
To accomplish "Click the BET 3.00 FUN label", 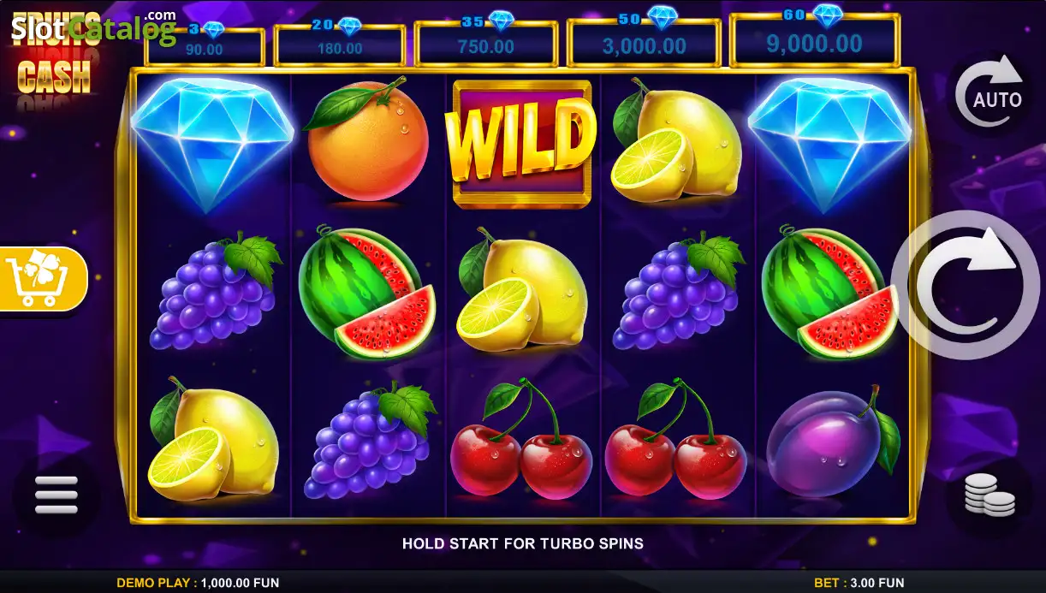I will pos(859,583).
